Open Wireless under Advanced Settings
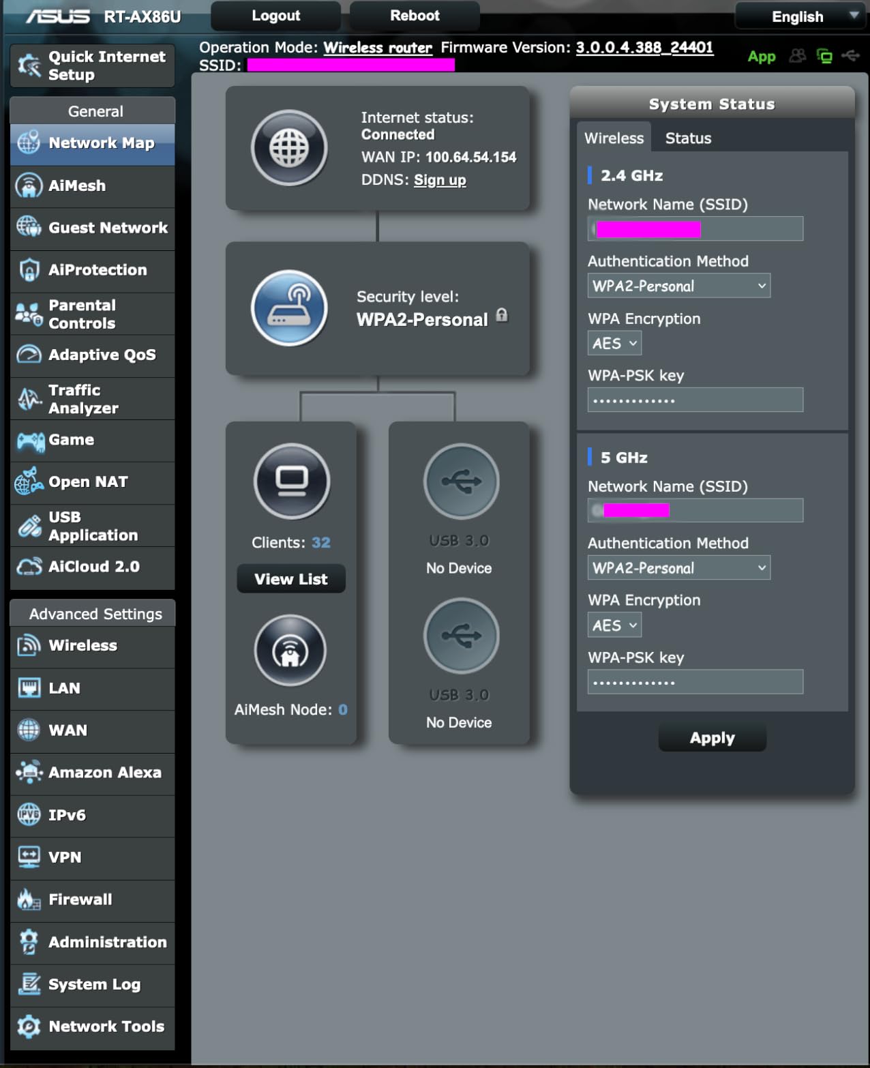Screen dimensions: 870x1068 coord(93,647)
